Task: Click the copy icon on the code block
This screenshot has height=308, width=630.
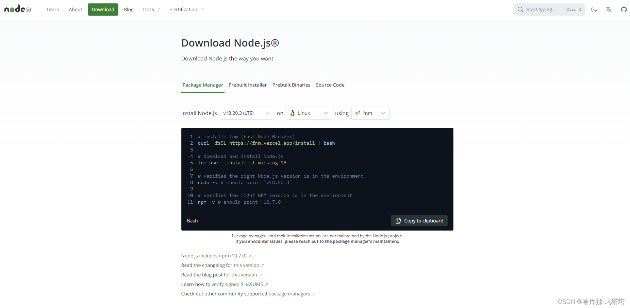Action: coord(398,220)
